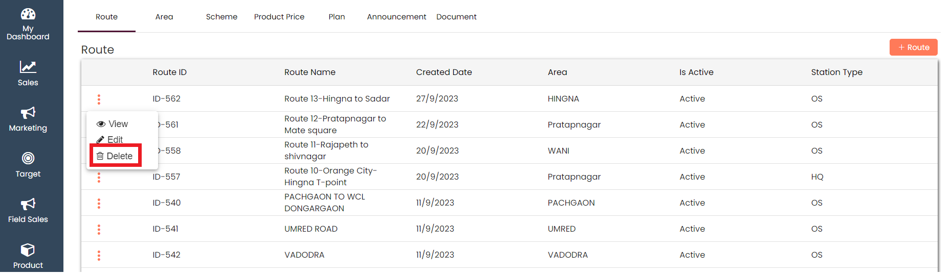Image resolution: width=951 pixels, height=274 pixels.
Task: Expand actions menu for ID-540 row
Action: (99, 203)
